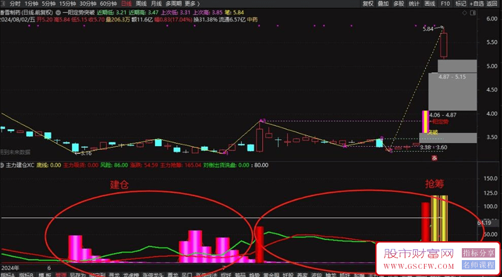Click the 近期低: 3.21 readout
The height and width of the screenshot is (277, 502).
coord(112,13)
